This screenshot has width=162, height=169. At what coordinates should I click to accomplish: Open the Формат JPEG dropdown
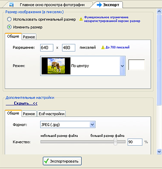68,125
